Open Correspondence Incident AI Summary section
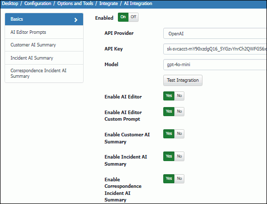Screen dimensions: 267x204 [x=44, y=73]
